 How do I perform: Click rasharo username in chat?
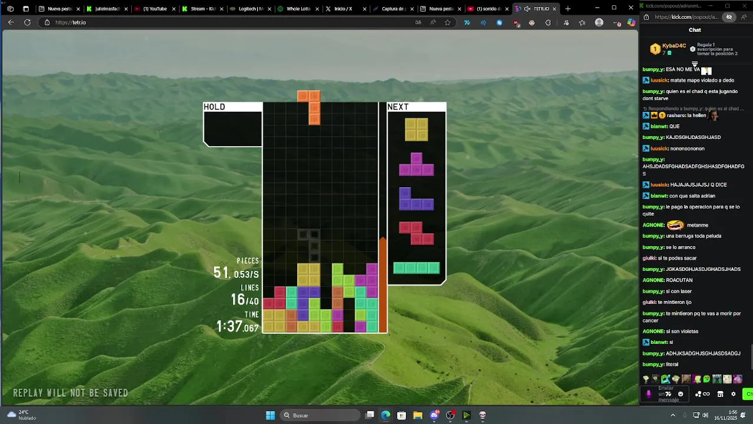coord(675,115)
